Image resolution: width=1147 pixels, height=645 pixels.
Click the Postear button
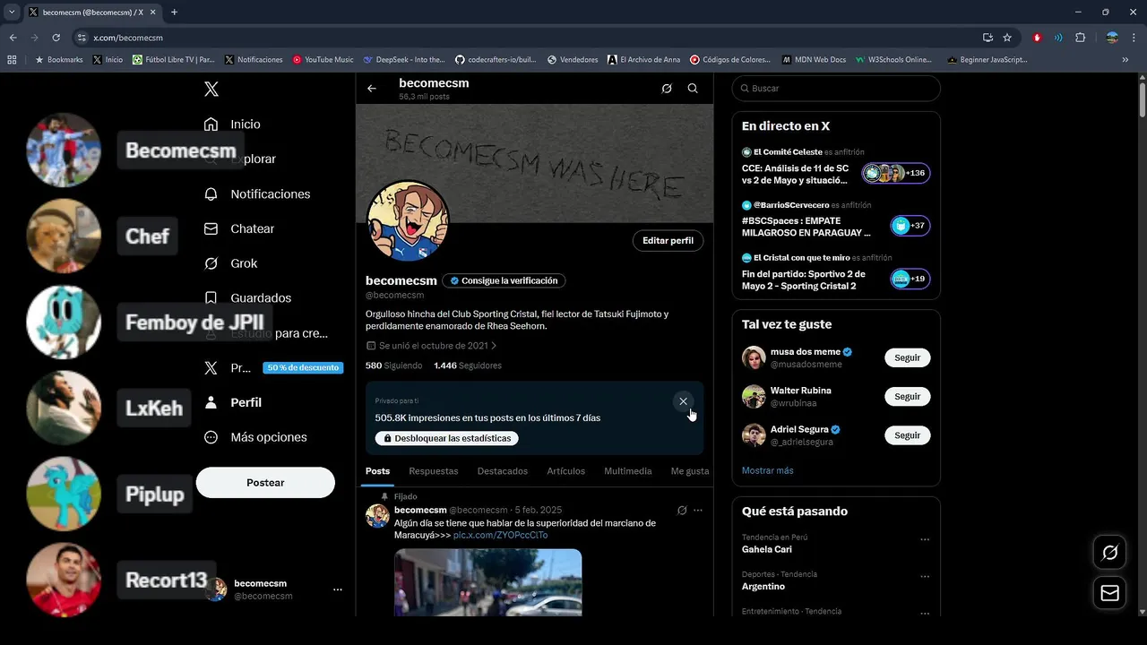click(x=265, y=483)
